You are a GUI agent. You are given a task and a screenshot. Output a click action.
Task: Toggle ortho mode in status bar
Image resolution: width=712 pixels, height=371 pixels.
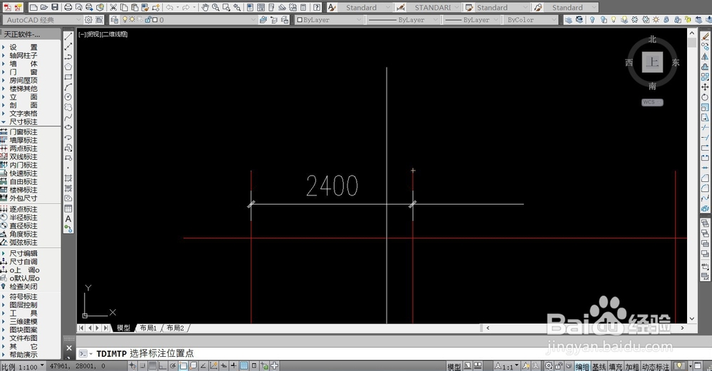(162, 366)
